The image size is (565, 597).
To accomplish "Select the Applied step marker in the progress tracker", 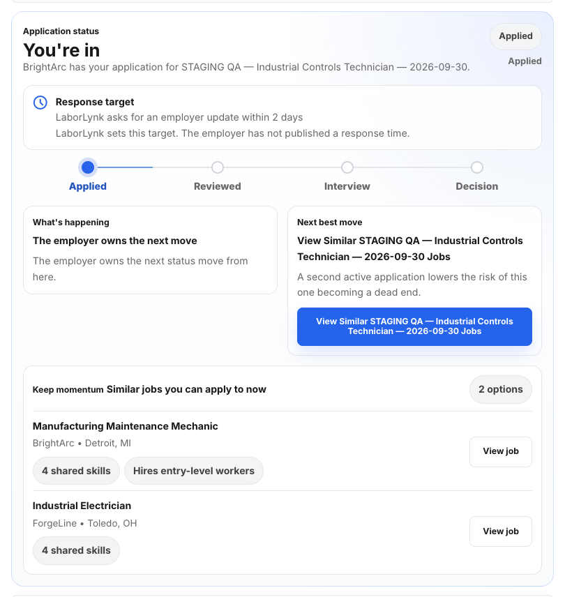I will pos(88,167).
